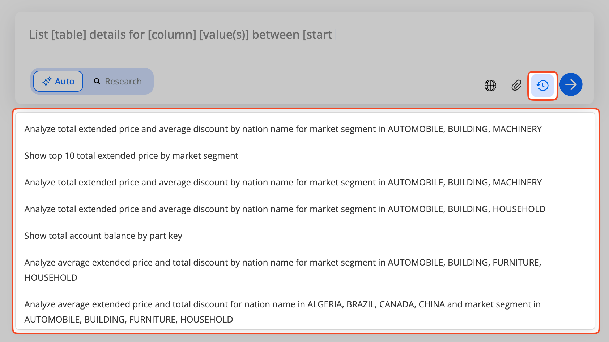Select the query ending in 'BUILDING, HOUSEHOLD' on one line
The height and width of the screenshot is (342, 609).
pos(285,209)
